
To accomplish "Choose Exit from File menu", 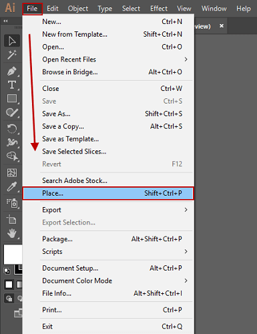I will (x=108, y=327).
